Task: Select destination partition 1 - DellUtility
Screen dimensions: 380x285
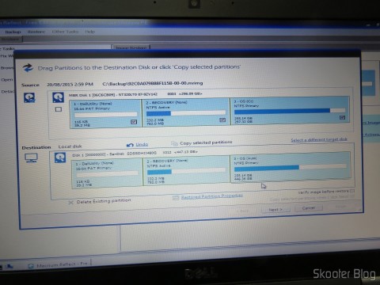Action: (107, 173)
